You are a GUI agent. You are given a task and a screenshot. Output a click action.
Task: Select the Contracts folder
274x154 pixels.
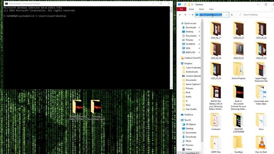point(216,121)
